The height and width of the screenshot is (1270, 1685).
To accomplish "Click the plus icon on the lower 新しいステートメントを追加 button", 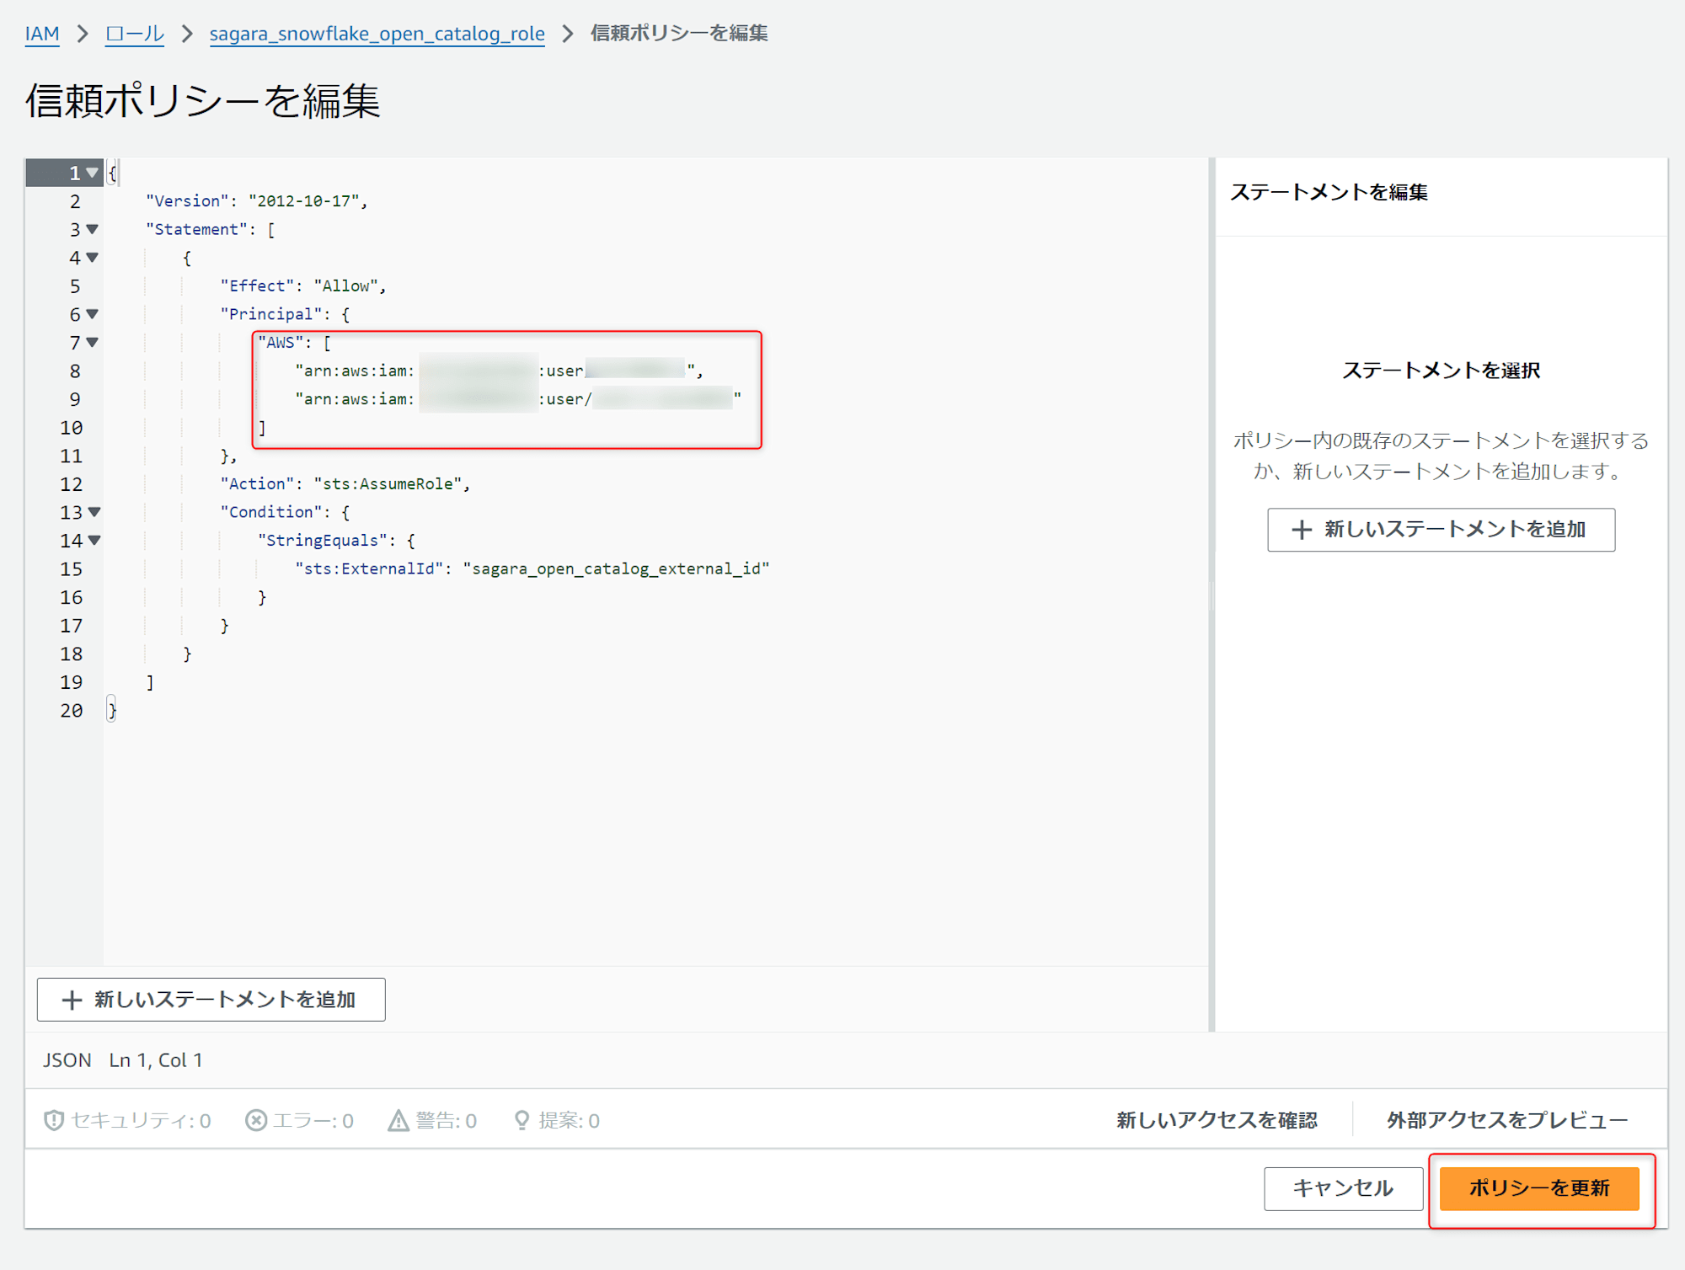I will click(x=72, y=1000).
